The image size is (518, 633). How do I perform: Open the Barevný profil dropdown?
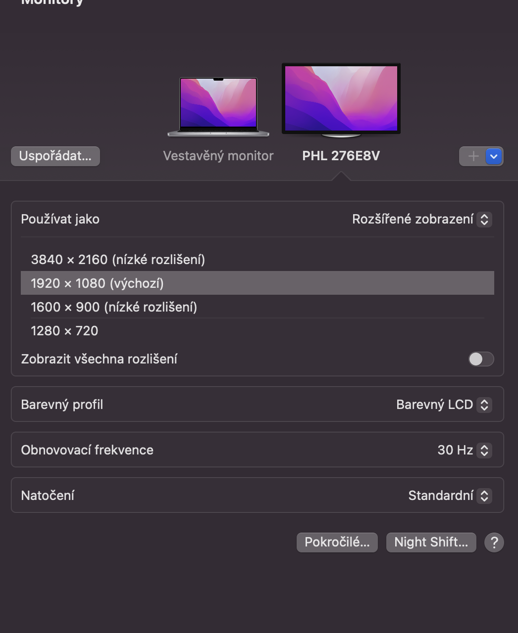tap(443, 405)
